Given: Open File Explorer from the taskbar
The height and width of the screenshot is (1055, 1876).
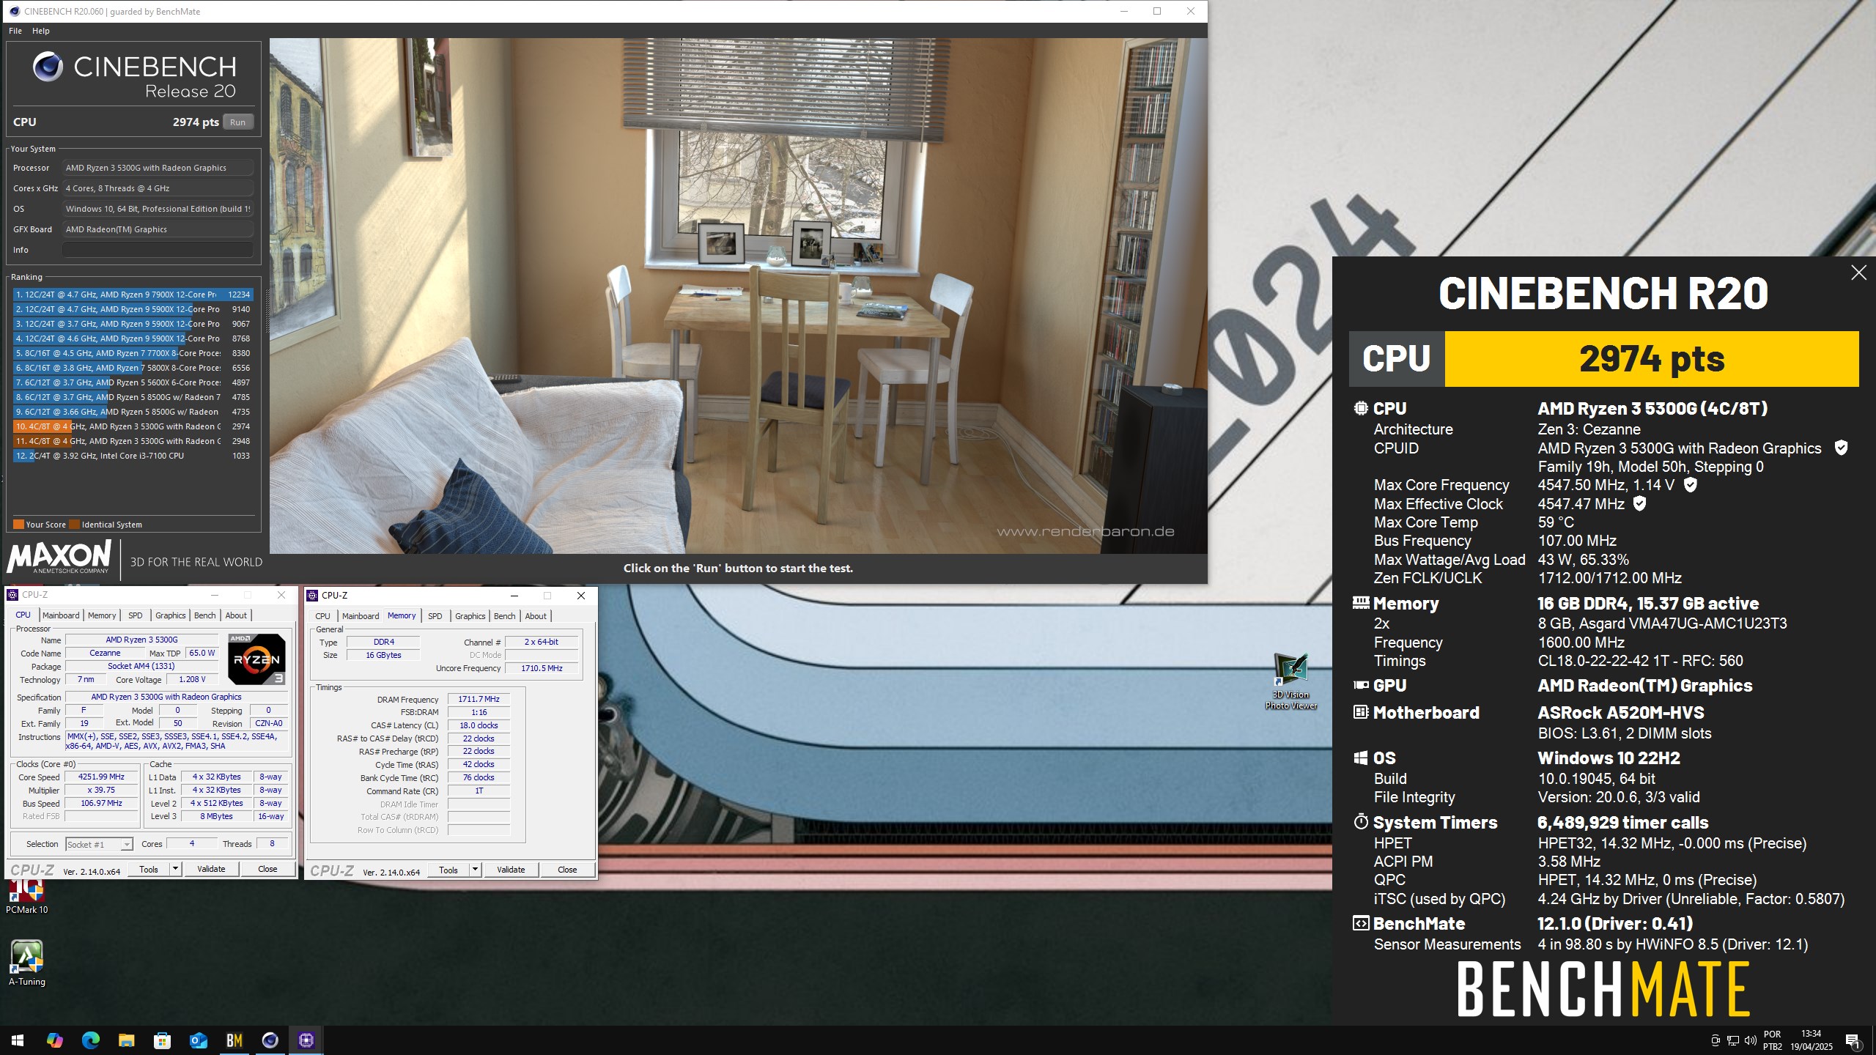Looking at the screenshot, I should [126, 1040].
